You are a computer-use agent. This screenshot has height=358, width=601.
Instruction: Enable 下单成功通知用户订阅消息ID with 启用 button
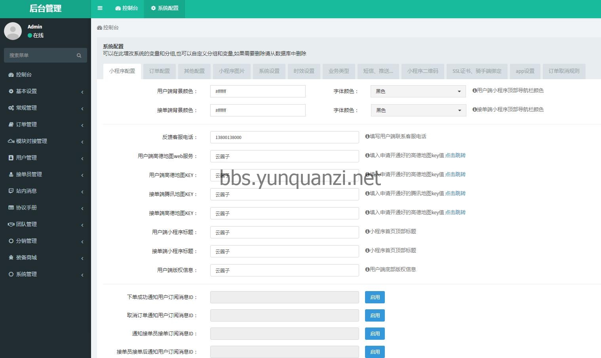pos(375,297)
